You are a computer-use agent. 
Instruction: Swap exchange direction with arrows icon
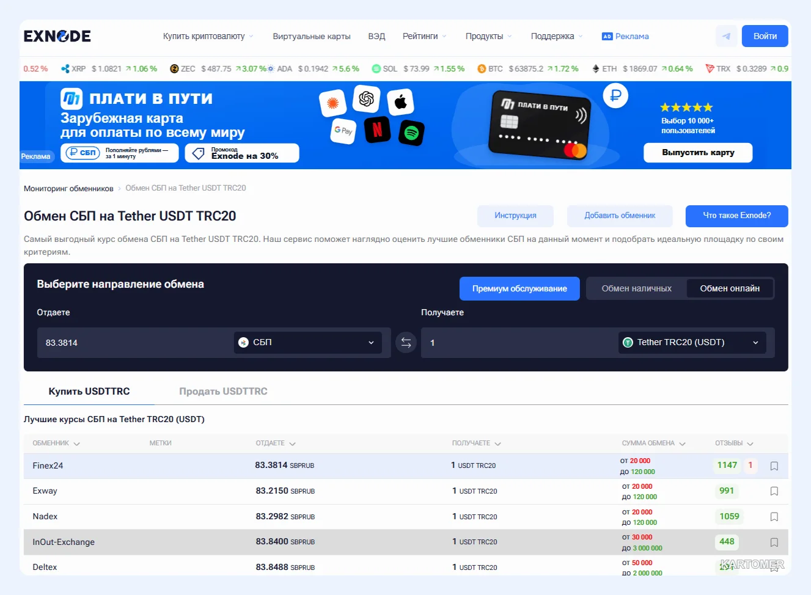coord(406,343)
